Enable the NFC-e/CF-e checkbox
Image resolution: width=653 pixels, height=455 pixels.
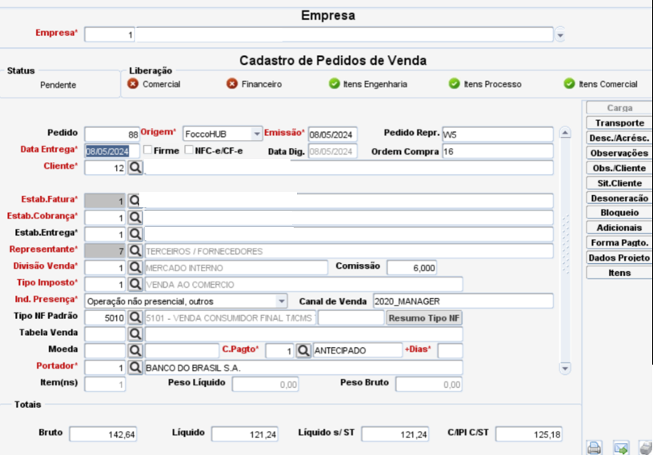(x=189, y=150)
